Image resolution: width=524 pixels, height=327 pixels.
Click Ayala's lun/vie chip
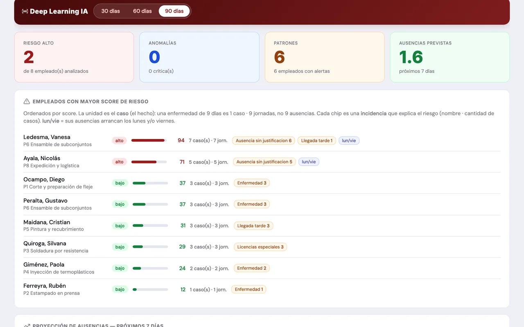(309, 162)
